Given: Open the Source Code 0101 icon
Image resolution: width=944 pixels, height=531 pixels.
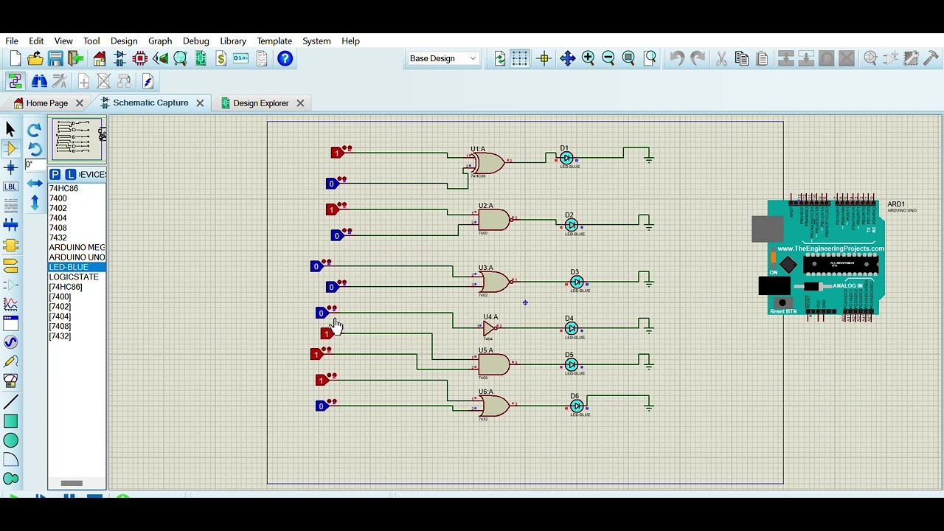Looking at the screenshot, I should tap(241, 58).
